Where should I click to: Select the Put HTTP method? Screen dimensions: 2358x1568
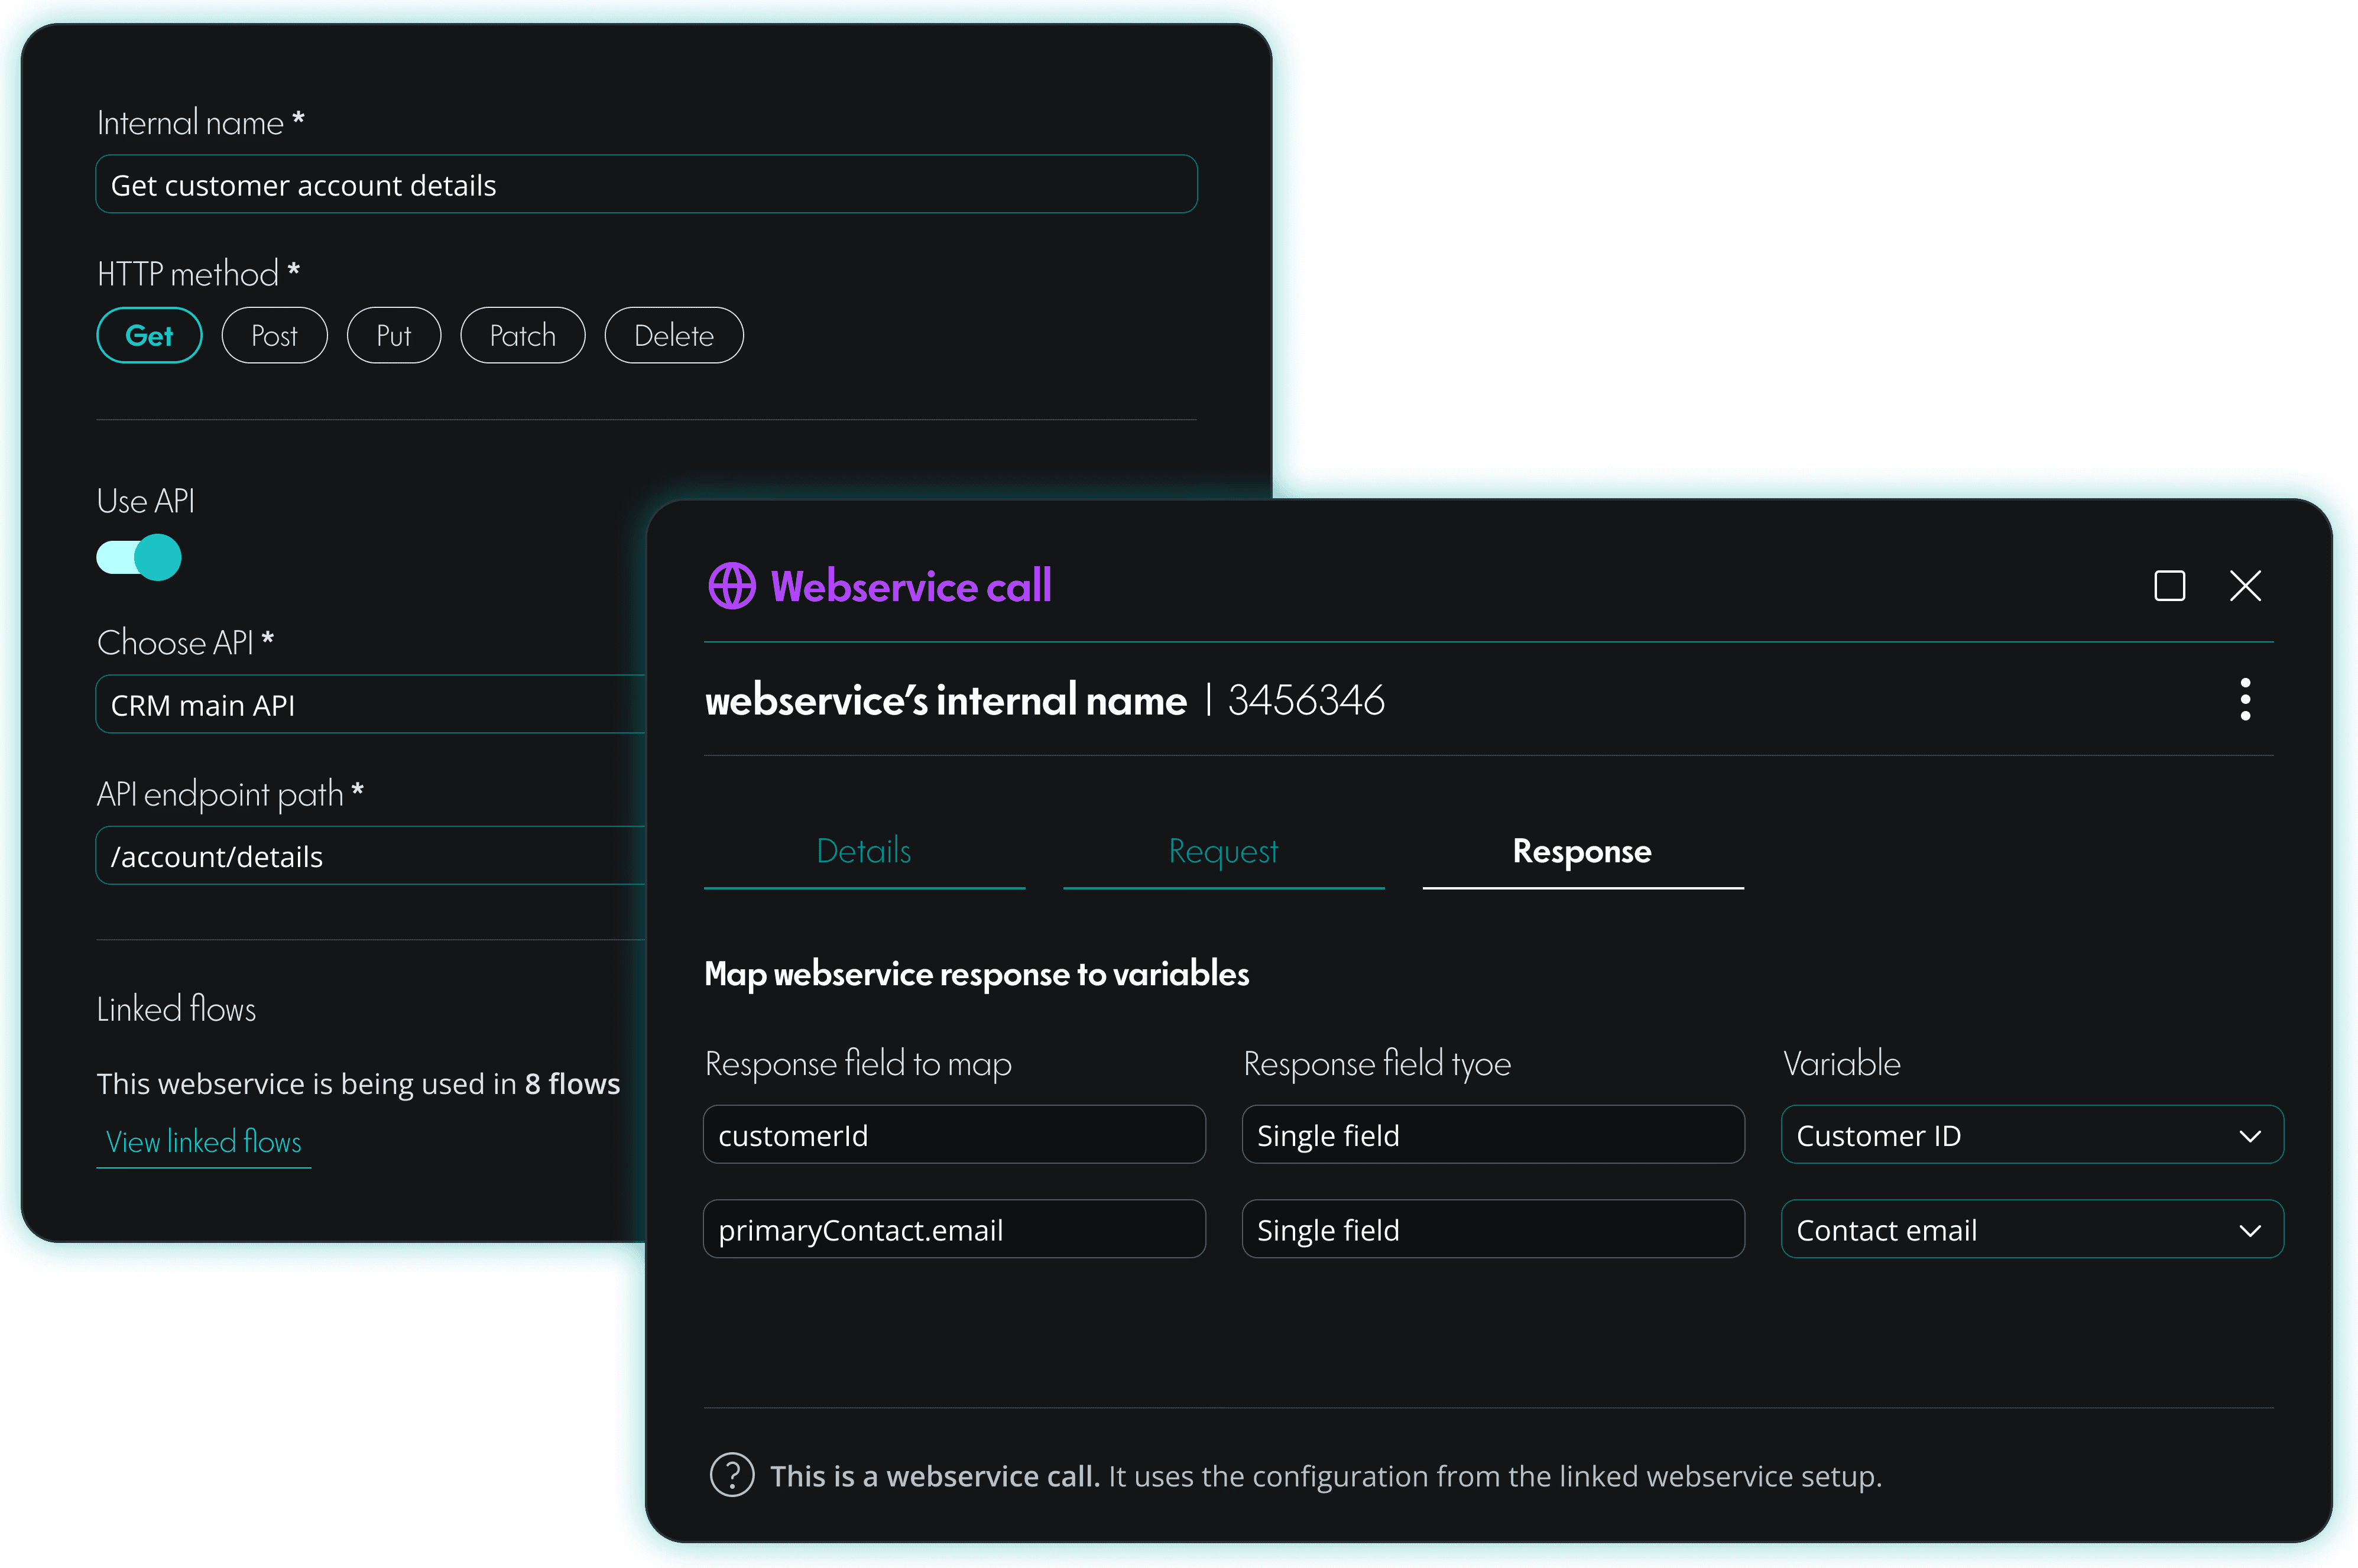coord(393,335)
